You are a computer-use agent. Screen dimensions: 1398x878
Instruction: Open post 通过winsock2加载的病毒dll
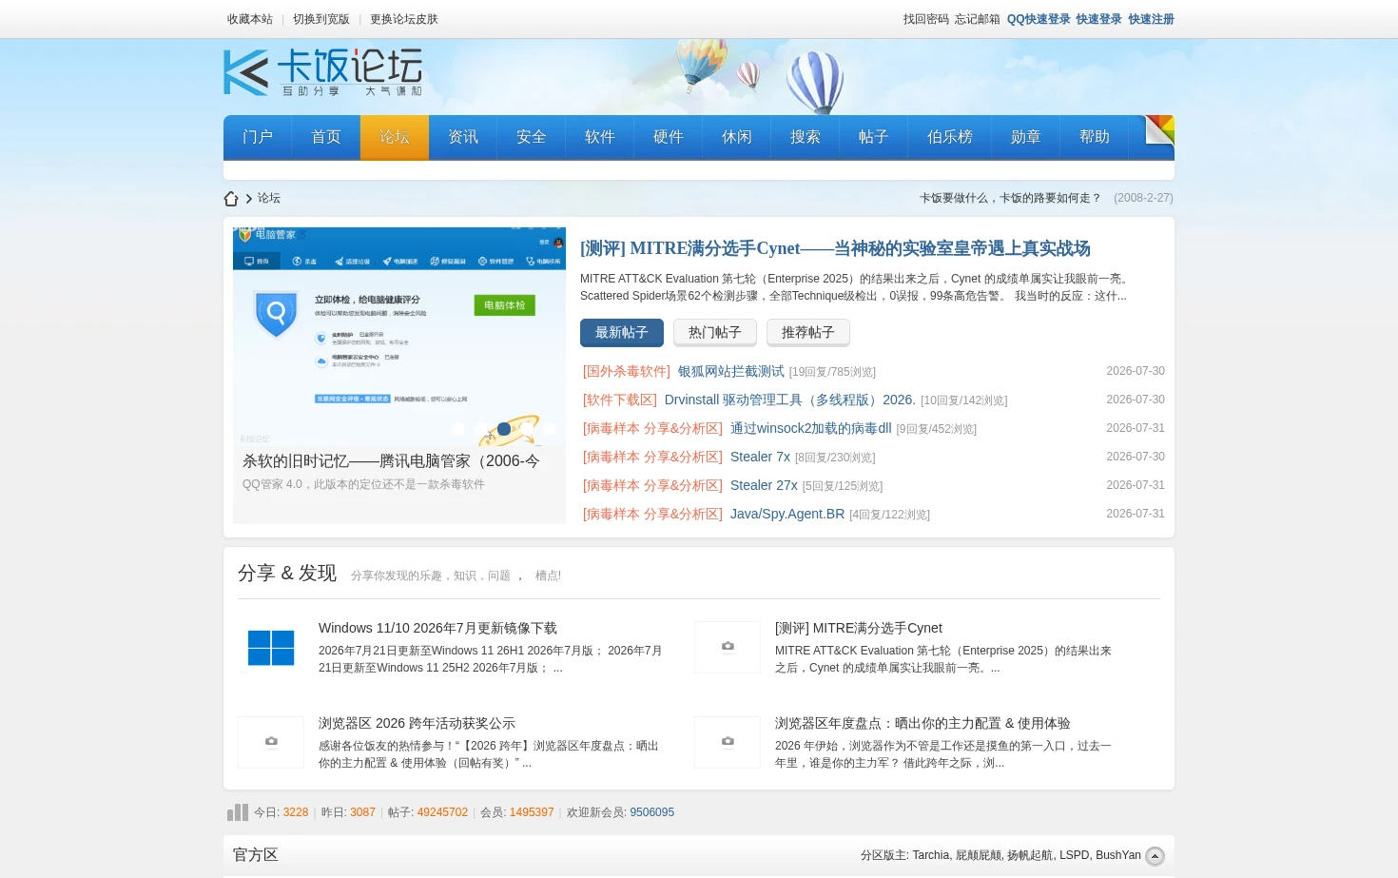(811, 428)
